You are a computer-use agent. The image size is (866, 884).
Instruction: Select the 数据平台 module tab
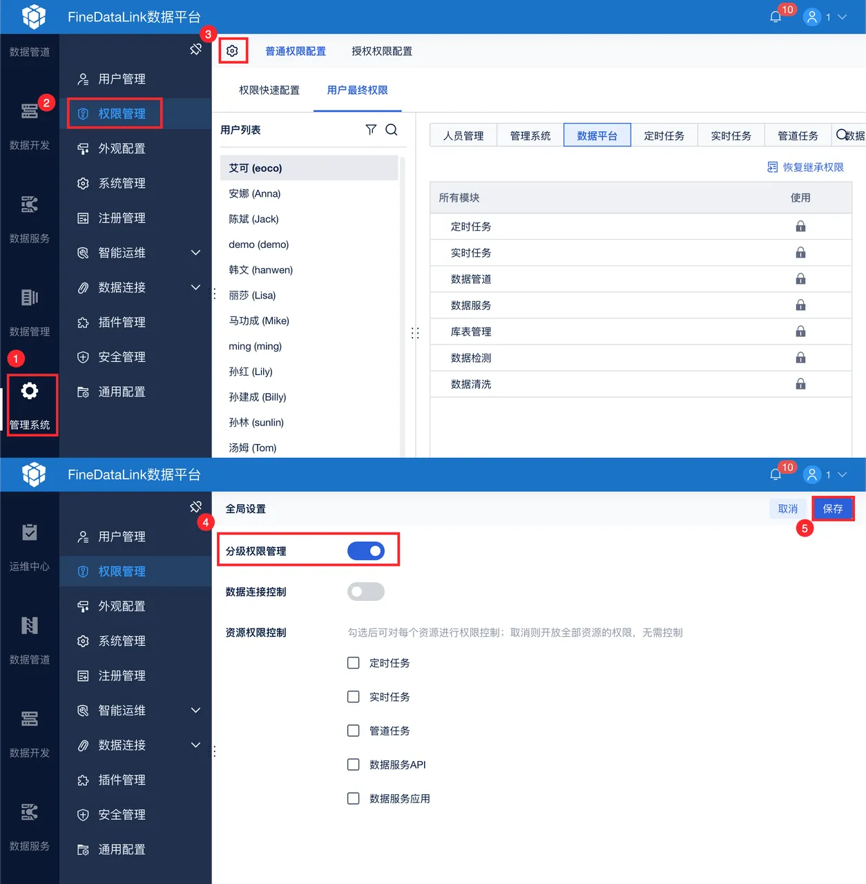[597, 135]
